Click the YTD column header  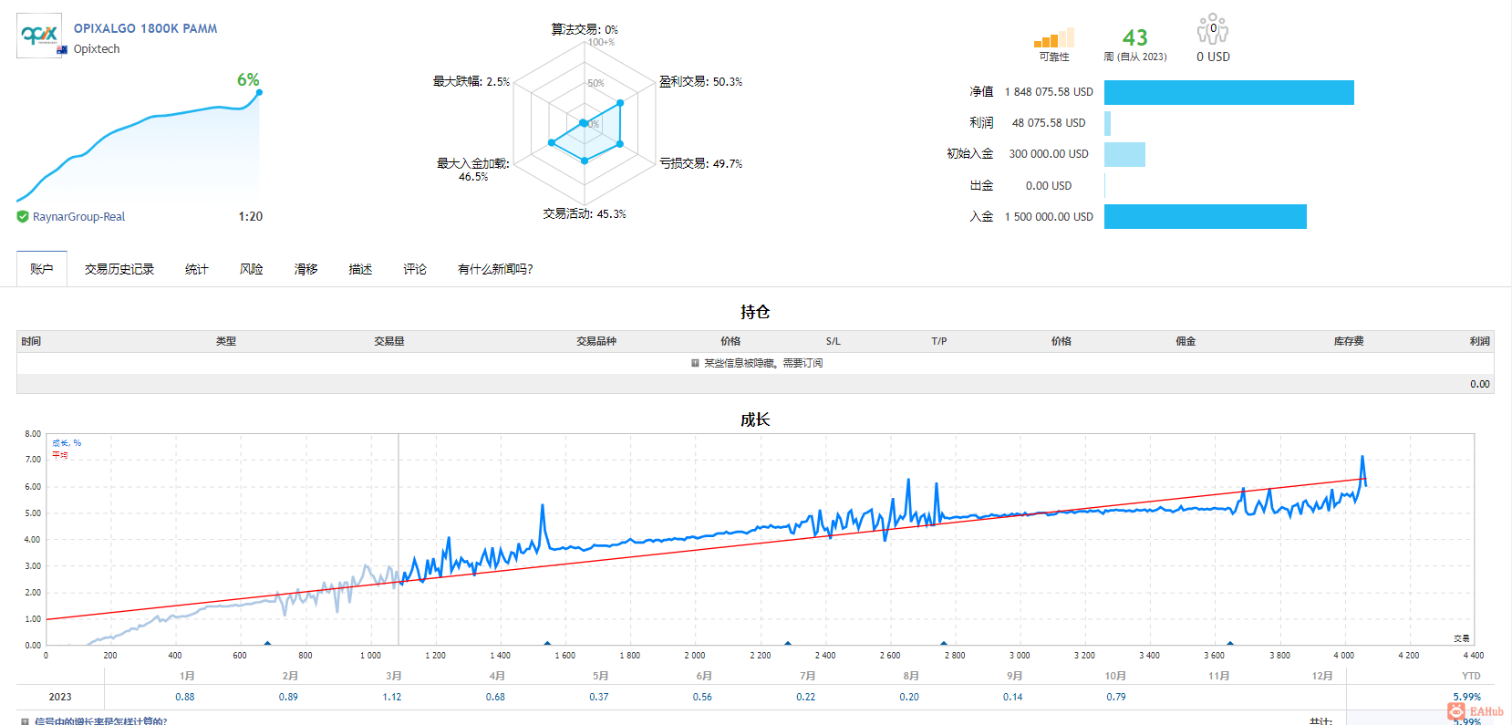tap(1472, 676)
